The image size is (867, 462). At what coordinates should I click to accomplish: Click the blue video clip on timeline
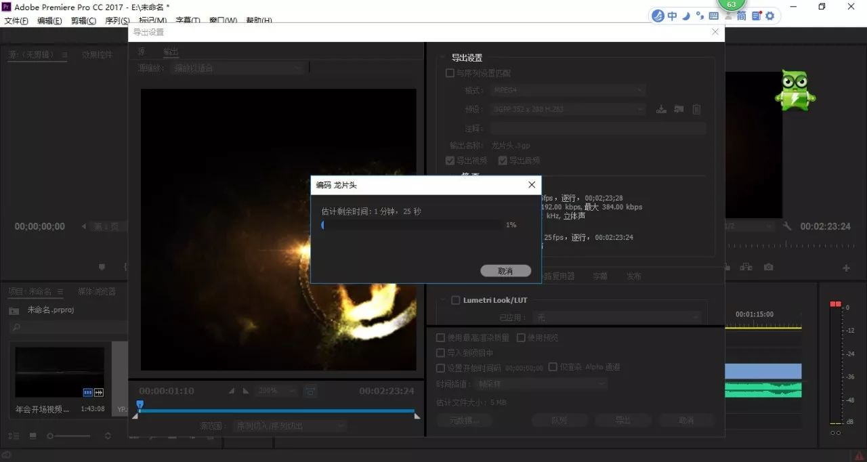[763, 371]
